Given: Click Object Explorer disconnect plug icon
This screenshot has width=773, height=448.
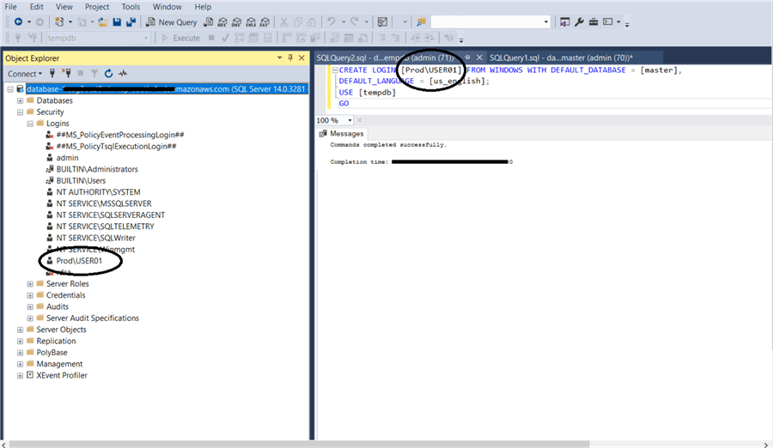Looking at the screenshot, I should click(66, 74).
